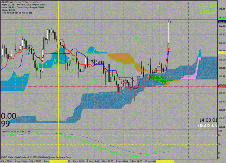This screenshot has height=163, width=226.
Task: Click the '9 Nov 16:00' time axis label
Action: point(136,161)
